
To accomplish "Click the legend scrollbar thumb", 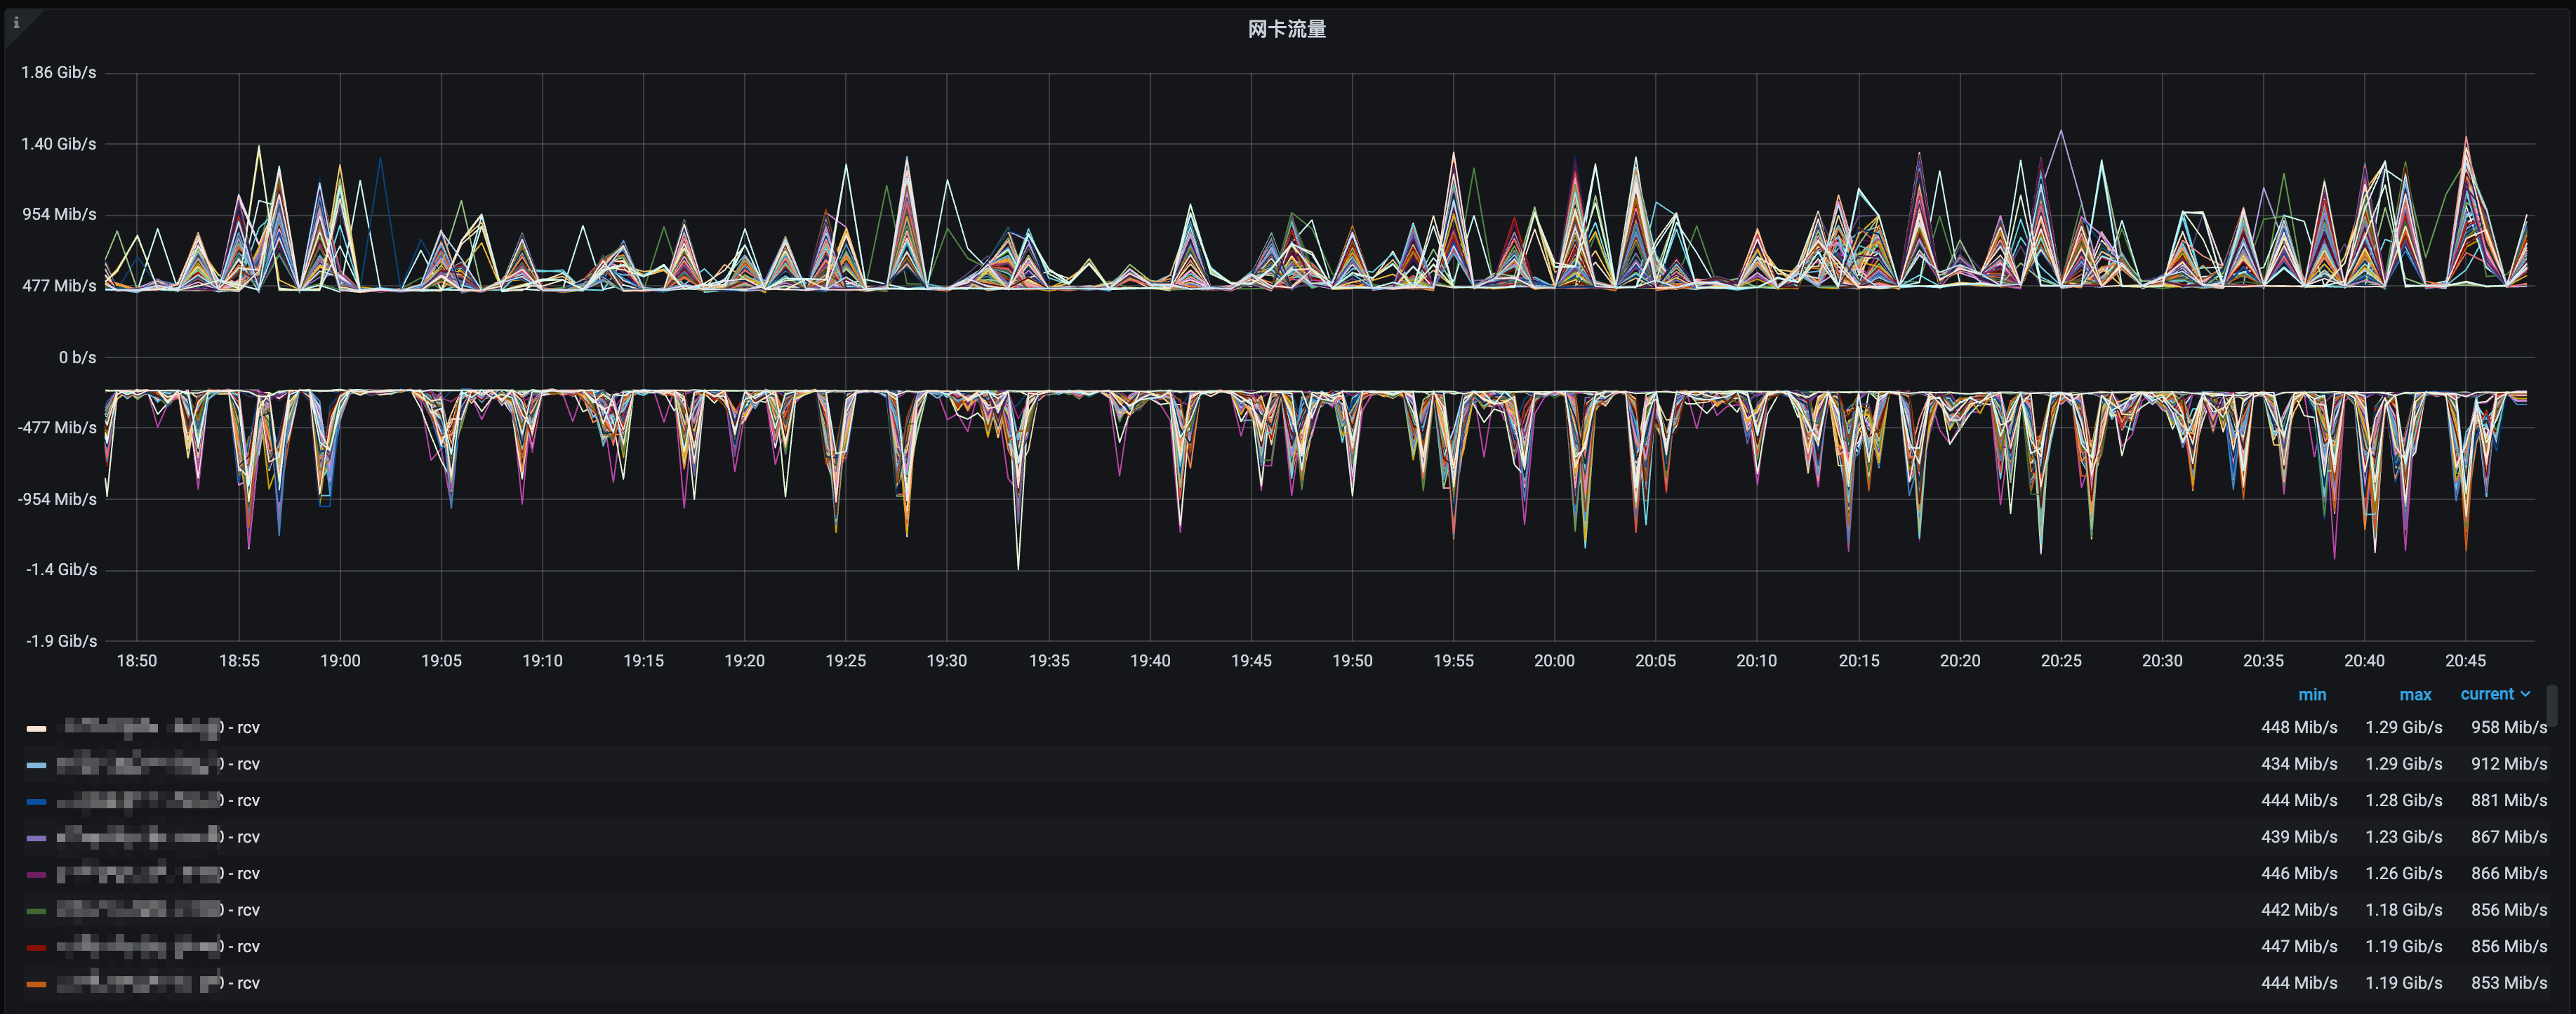I will pos(2552,705).
